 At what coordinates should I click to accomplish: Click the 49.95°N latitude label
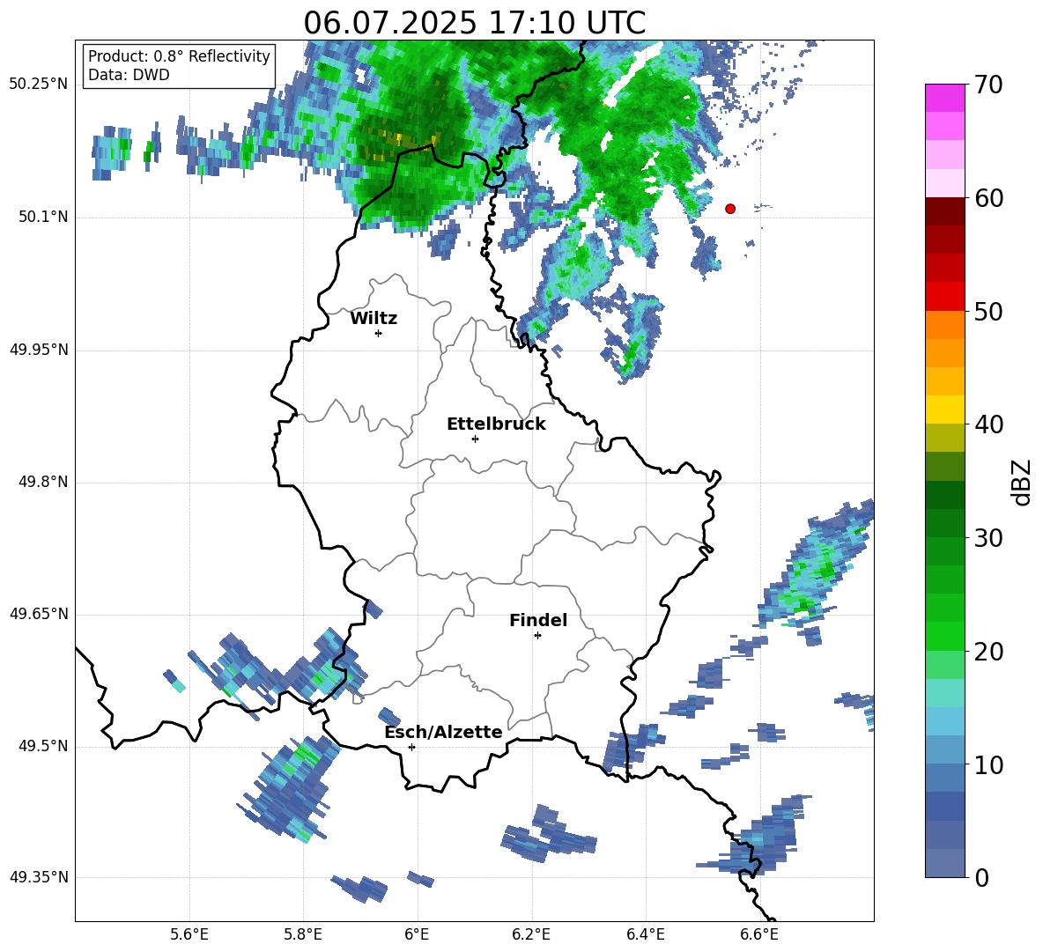[39, 350]
